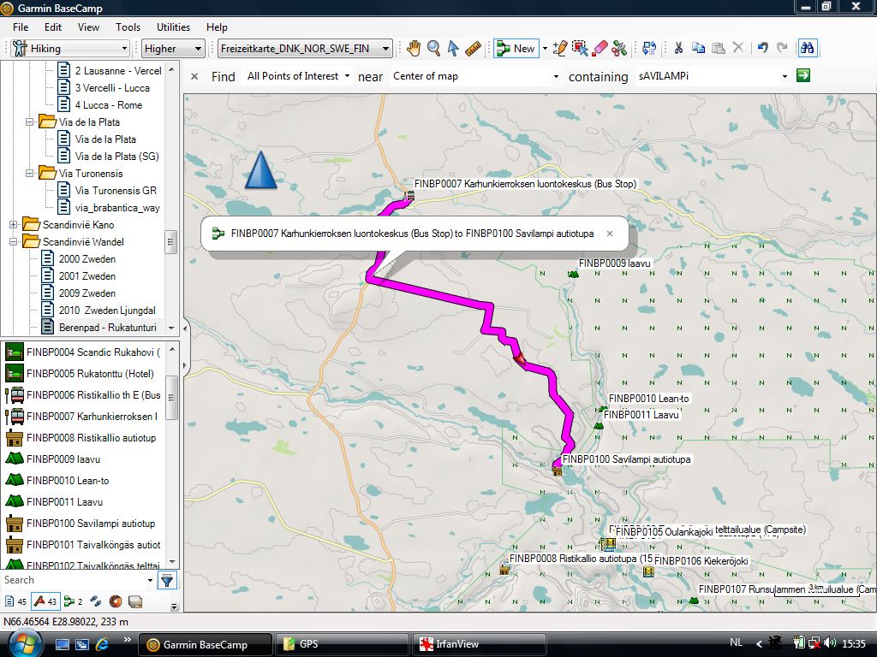Click the green search go arrow

(x=802, y=76)
